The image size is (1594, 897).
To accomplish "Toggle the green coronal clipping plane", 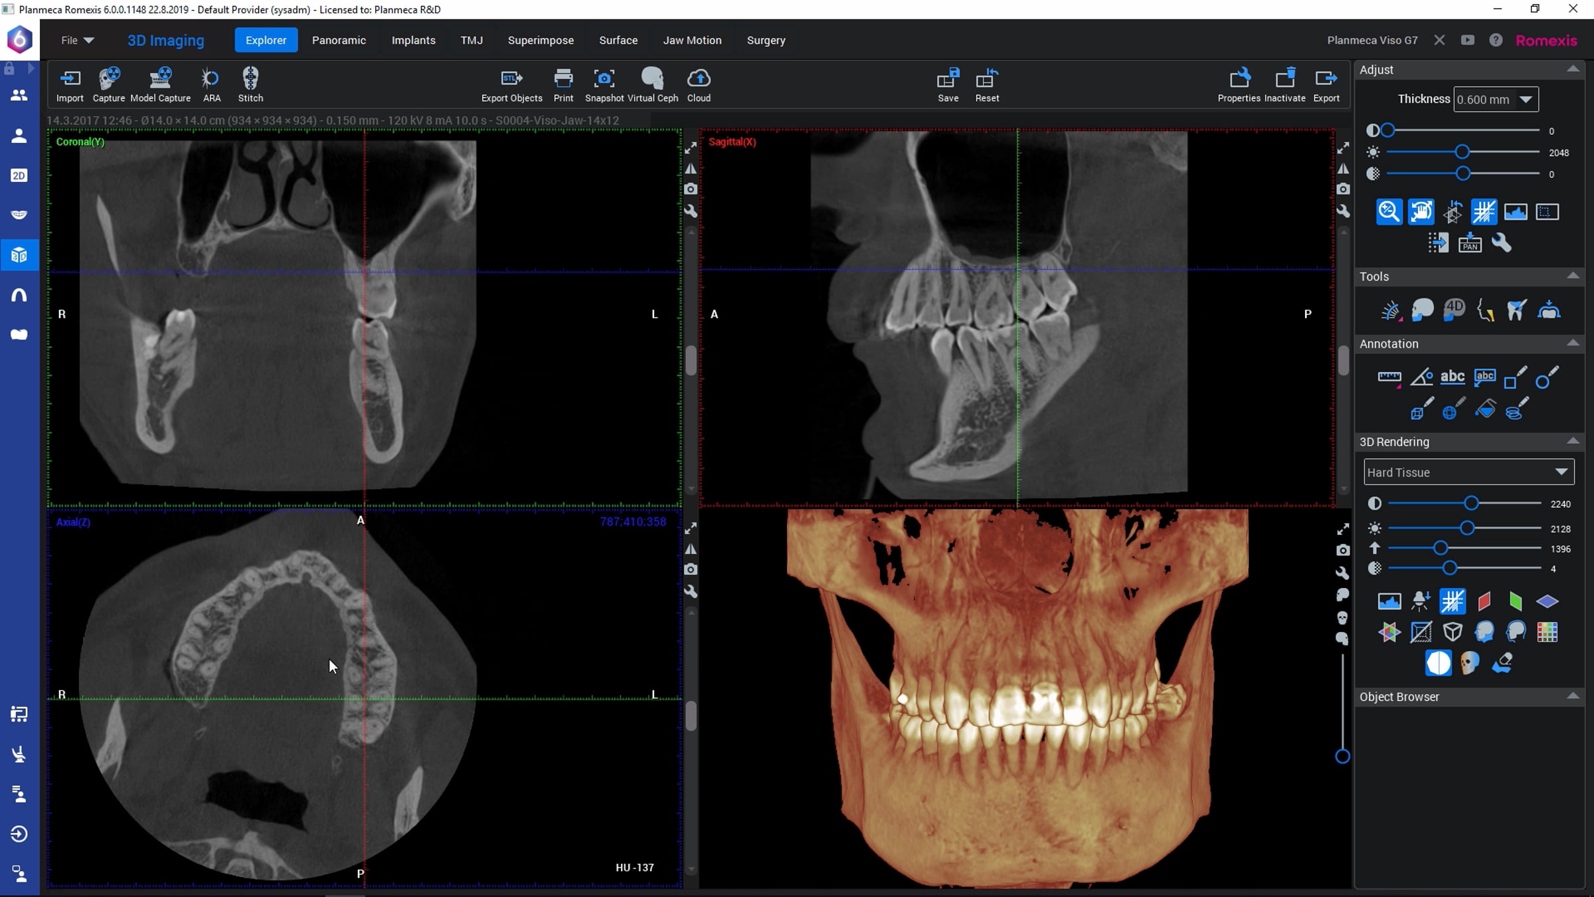I will (x=1516, y=601).
